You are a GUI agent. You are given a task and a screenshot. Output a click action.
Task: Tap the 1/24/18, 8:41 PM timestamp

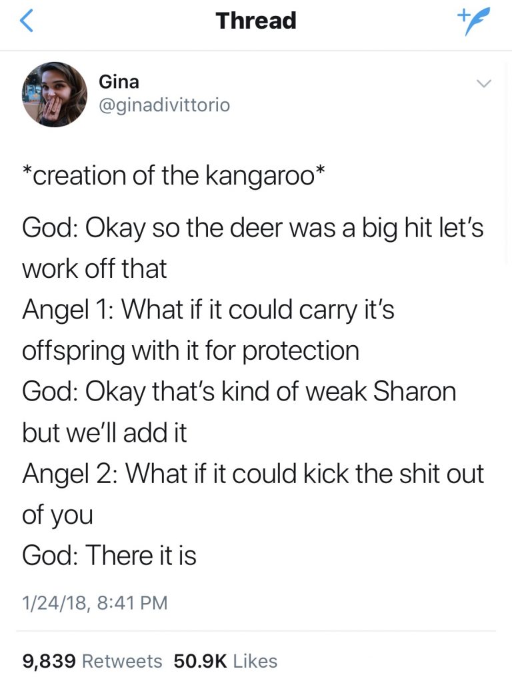pyautogui.click(x=95, y=602)
